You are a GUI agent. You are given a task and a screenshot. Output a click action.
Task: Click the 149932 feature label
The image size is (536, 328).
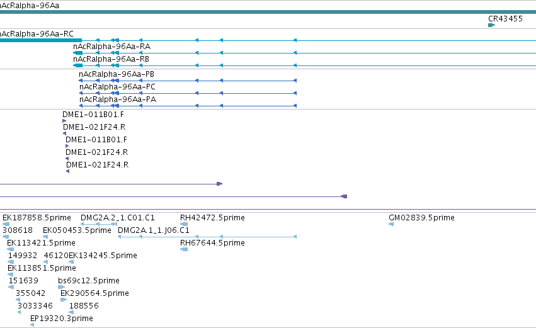tap(23, 256)
